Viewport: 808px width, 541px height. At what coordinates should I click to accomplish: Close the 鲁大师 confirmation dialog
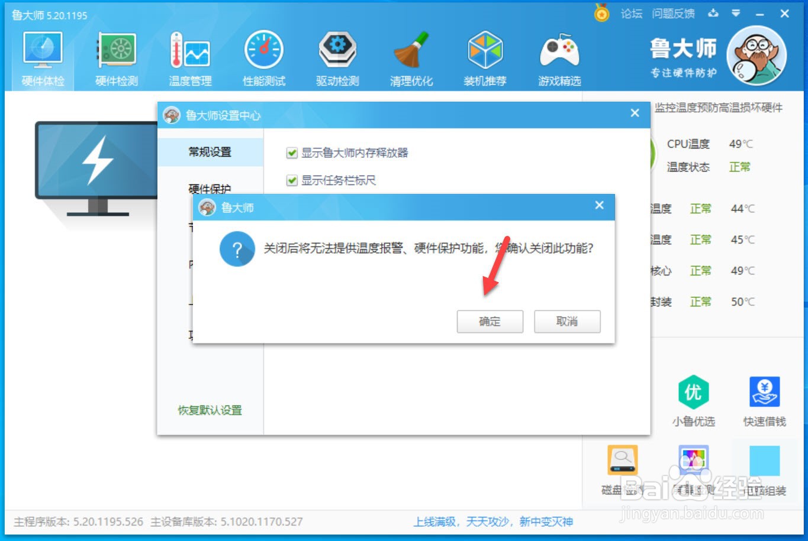[x=600, y=205]
